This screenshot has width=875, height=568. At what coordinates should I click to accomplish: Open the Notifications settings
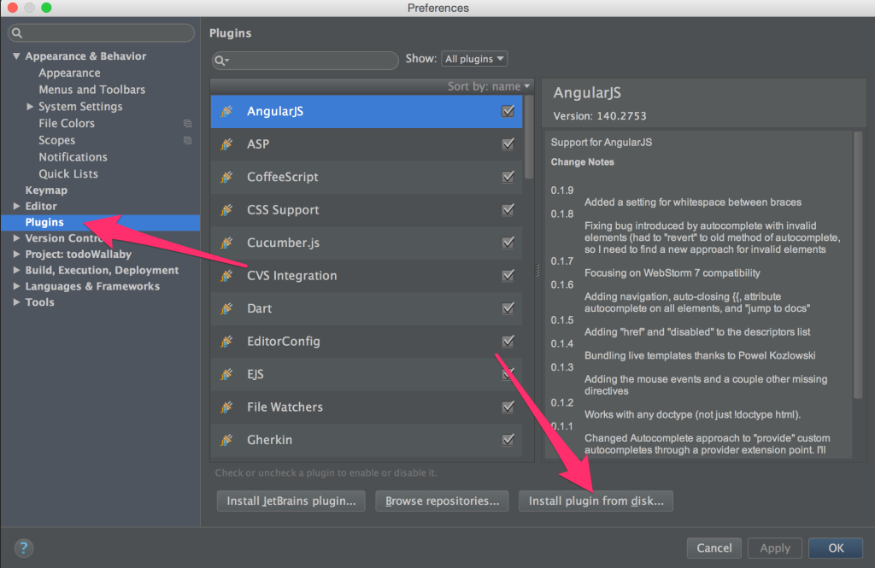click(x=73, y=157)
